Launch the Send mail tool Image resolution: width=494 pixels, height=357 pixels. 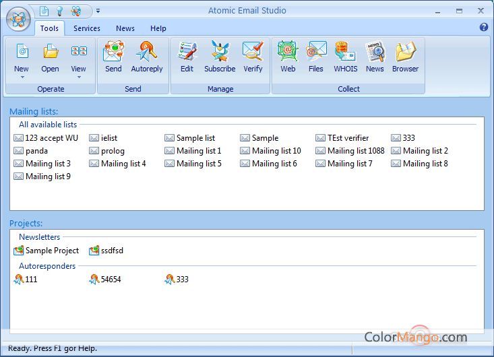pos(113,57)
